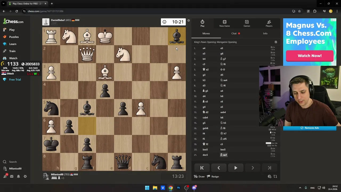Start a New Game from the panel
Viewport: 341px width, 192px height.
pos(225,23)
